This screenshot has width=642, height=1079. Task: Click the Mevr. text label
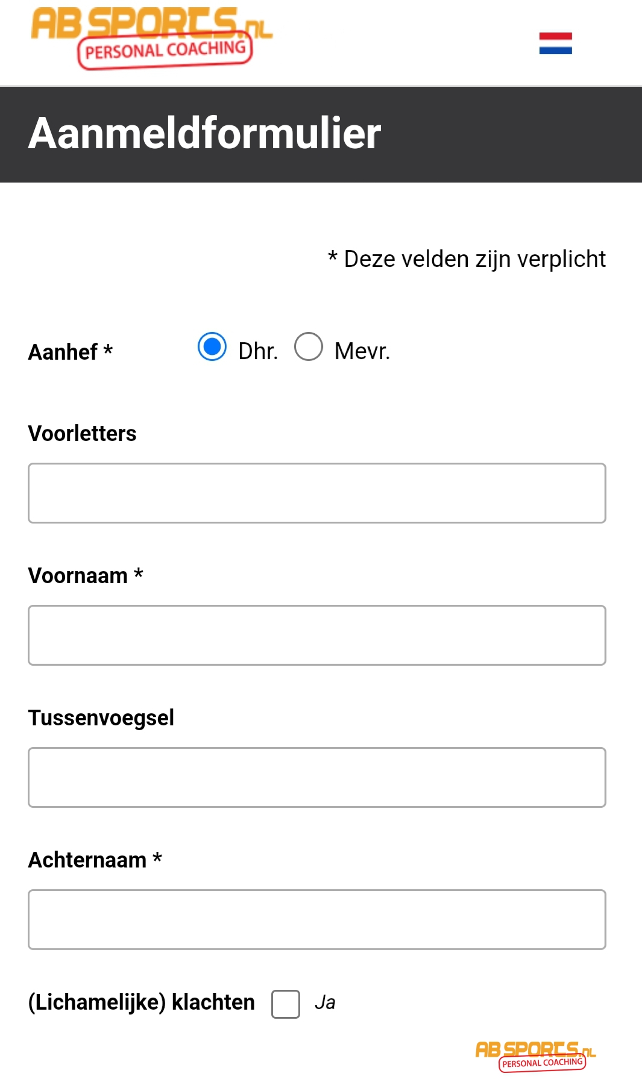click(362, 351)
